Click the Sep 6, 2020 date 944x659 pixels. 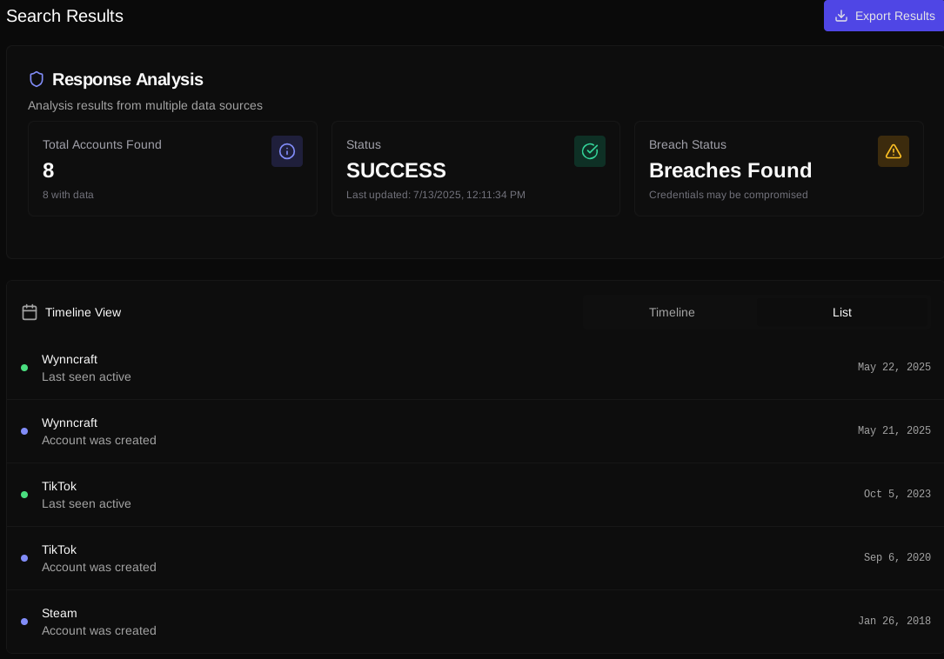[x=897, y=558]
